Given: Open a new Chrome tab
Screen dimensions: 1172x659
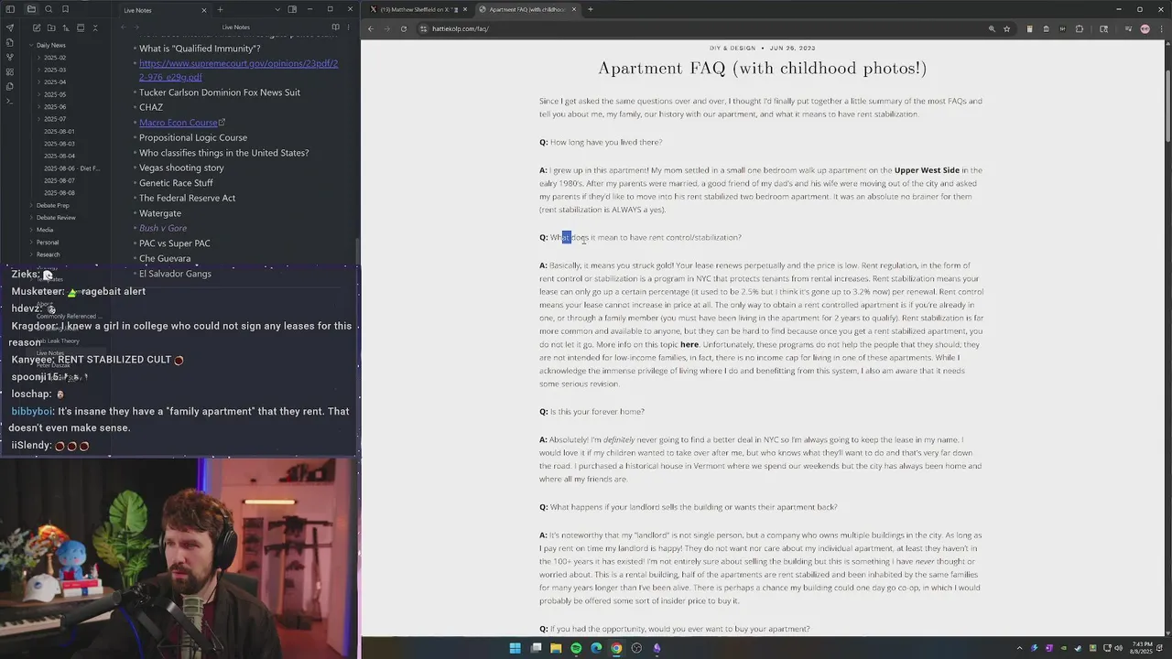Looking at the screenshot, I should coord(591,9).
